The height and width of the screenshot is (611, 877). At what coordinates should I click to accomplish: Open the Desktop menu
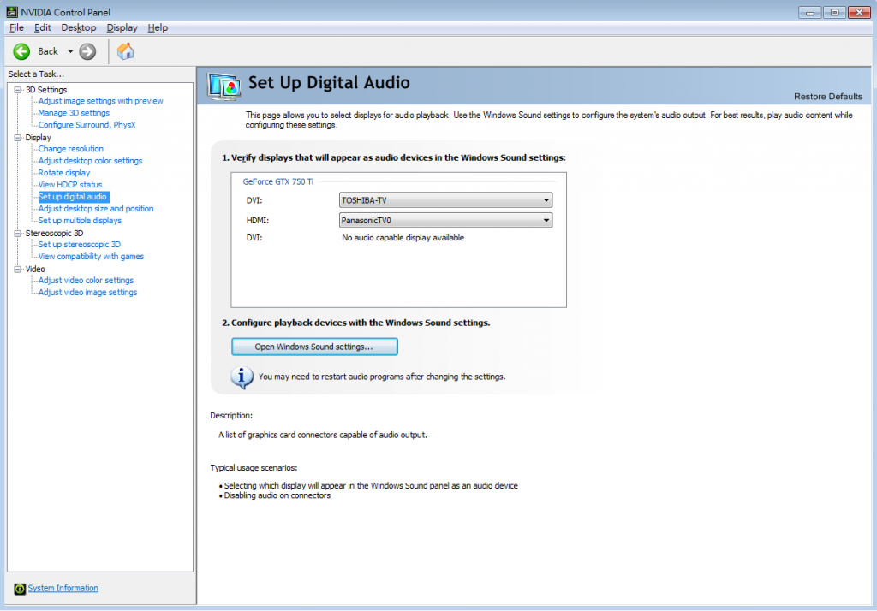[78, 27]
